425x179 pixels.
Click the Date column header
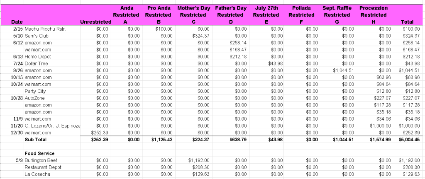(17, 21)
